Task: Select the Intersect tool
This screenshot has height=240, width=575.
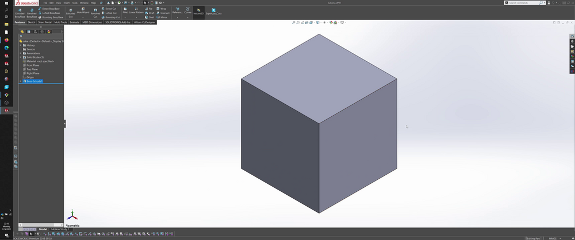Action: coord(163,13)
